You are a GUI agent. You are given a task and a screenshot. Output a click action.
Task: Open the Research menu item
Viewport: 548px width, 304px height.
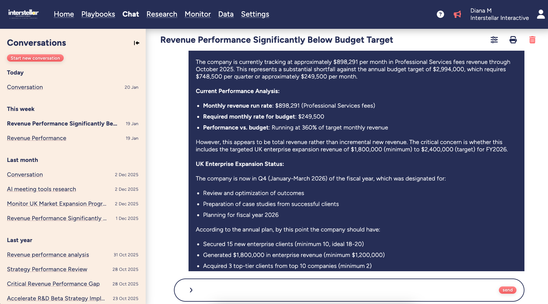pos(162,14)
